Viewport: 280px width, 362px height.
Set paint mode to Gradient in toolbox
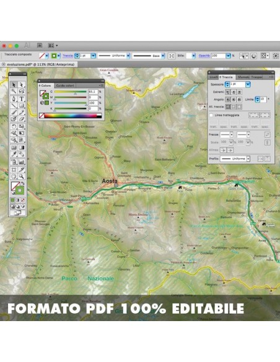(18, 200)
